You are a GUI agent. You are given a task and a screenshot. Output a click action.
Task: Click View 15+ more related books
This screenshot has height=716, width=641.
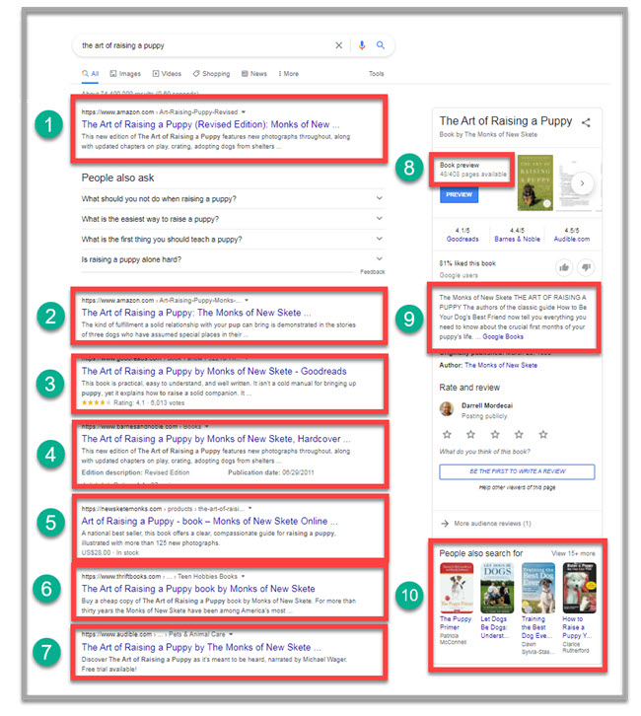573,553
